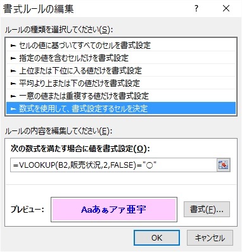Screen dimensions: 242x252
Task: Select arrow bullet of 一意の値または重複 rule
Action: (x=13, y=96)
